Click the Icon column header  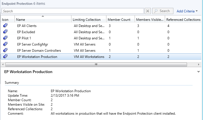pos(6,20)
